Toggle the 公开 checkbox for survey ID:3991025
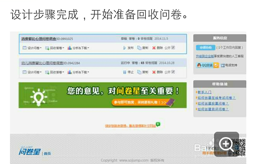The width and height of the screenshot is (257, 164). click(173, 48)
